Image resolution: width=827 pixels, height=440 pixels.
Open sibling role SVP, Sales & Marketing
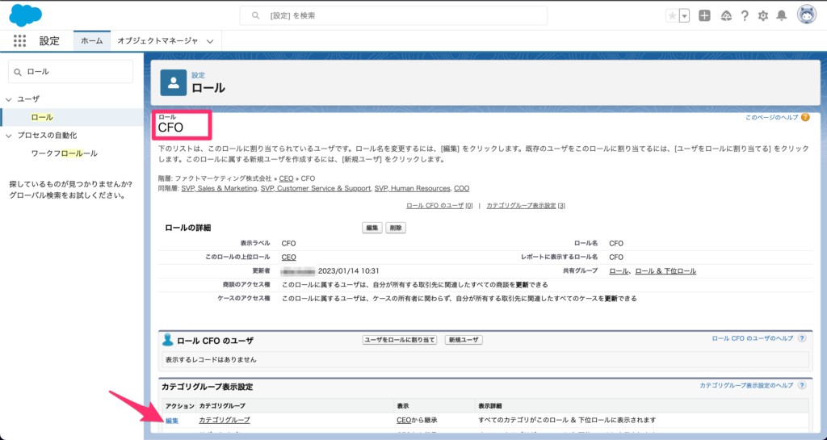[x=219, y=188]
